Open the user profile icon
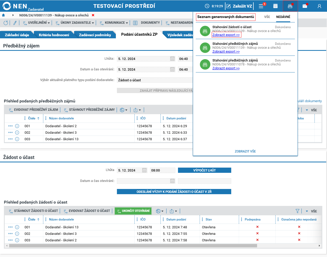 pyautogui.click(x=319, y=6)
